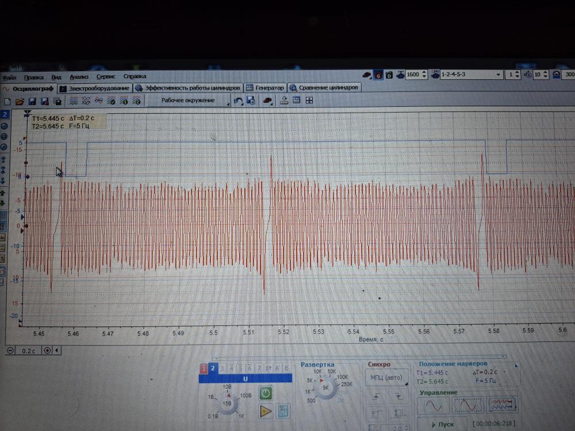Click the yellow play triangle channel icon
The width and height of the screenshot is (575, 431).
click(265, 410)
